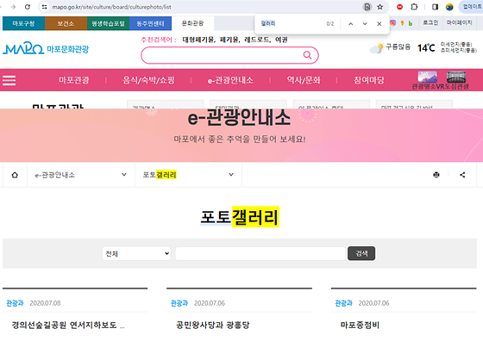Click the red extension icon in toolbar
The height and width of the screenshot is (341, 483).
(x=399, y=7)
